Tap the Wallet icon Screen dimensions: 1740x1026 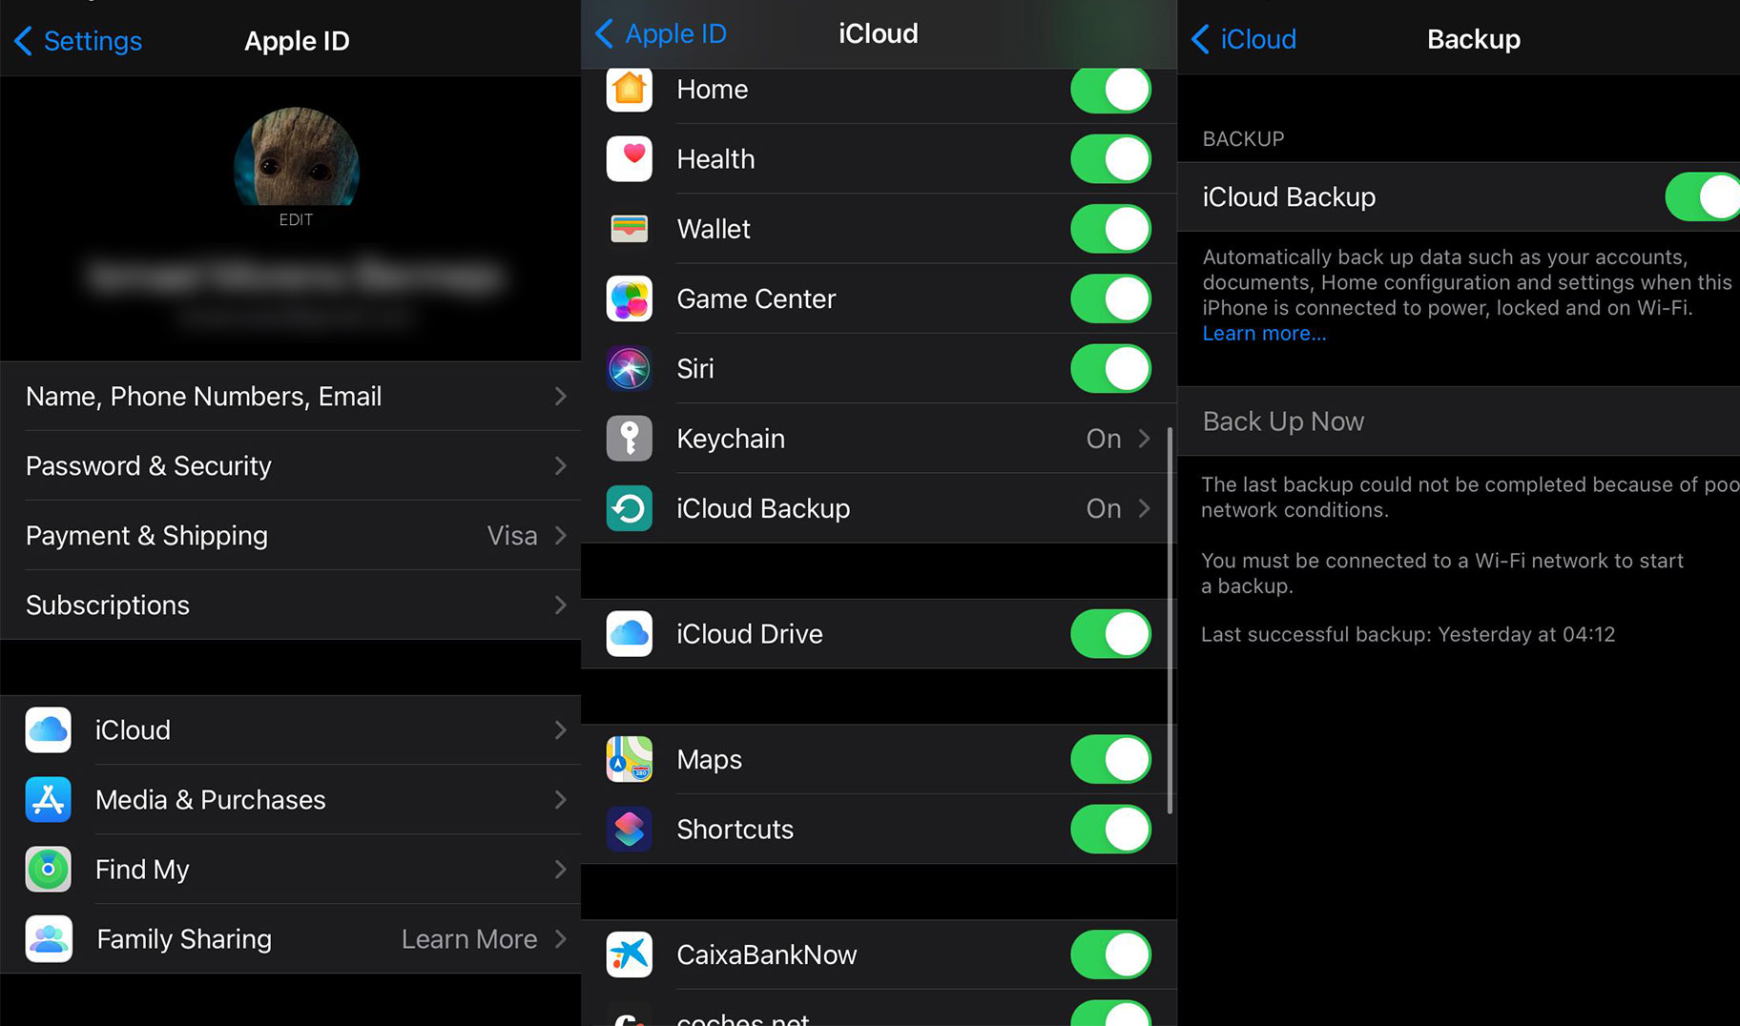630,229
